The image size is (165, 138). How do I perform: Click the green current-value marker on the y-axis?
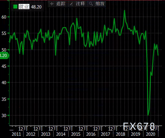coord(4,55)
